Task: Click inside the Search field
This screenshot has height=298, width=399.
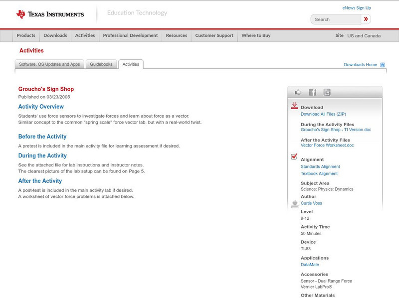Action: pyautogui.click(x=334, y=19)
